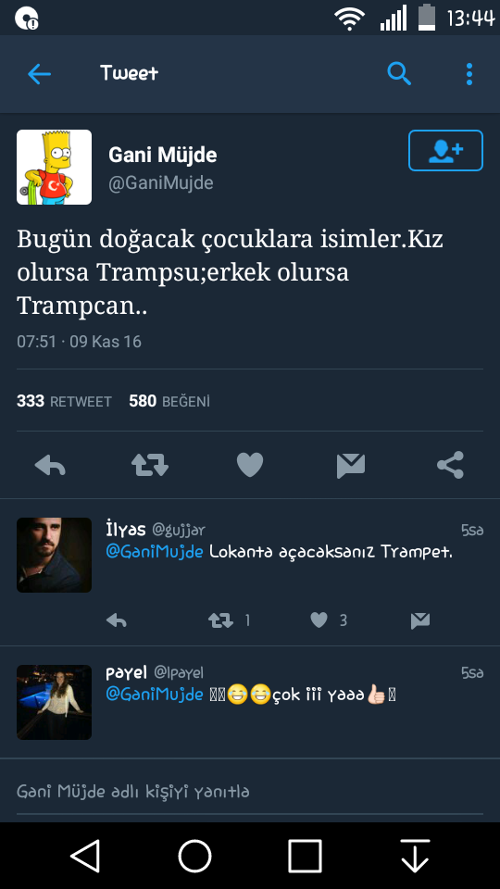Reply to İlyas's Trampet comment
This screenshot has width=500, height=889.
tap(117, 620)
